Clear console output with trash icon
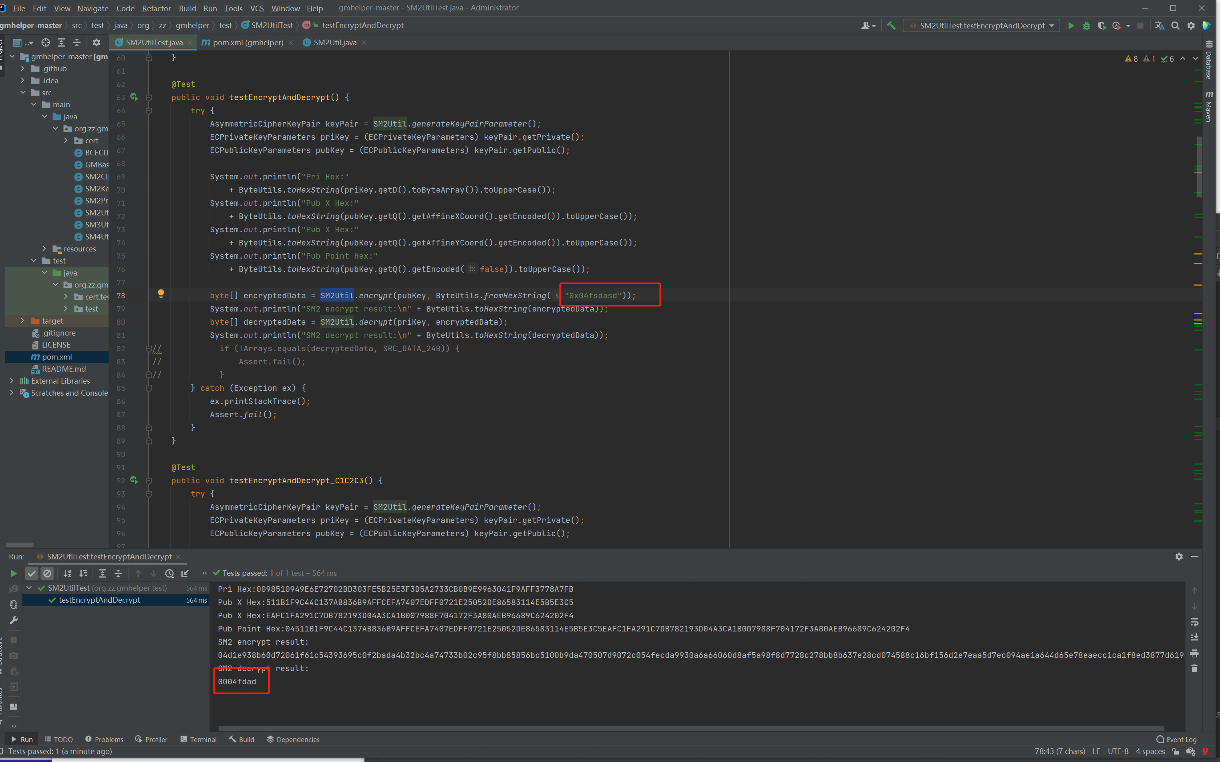This screenshot has width=1220, height=762. [x=1194, y=669]
